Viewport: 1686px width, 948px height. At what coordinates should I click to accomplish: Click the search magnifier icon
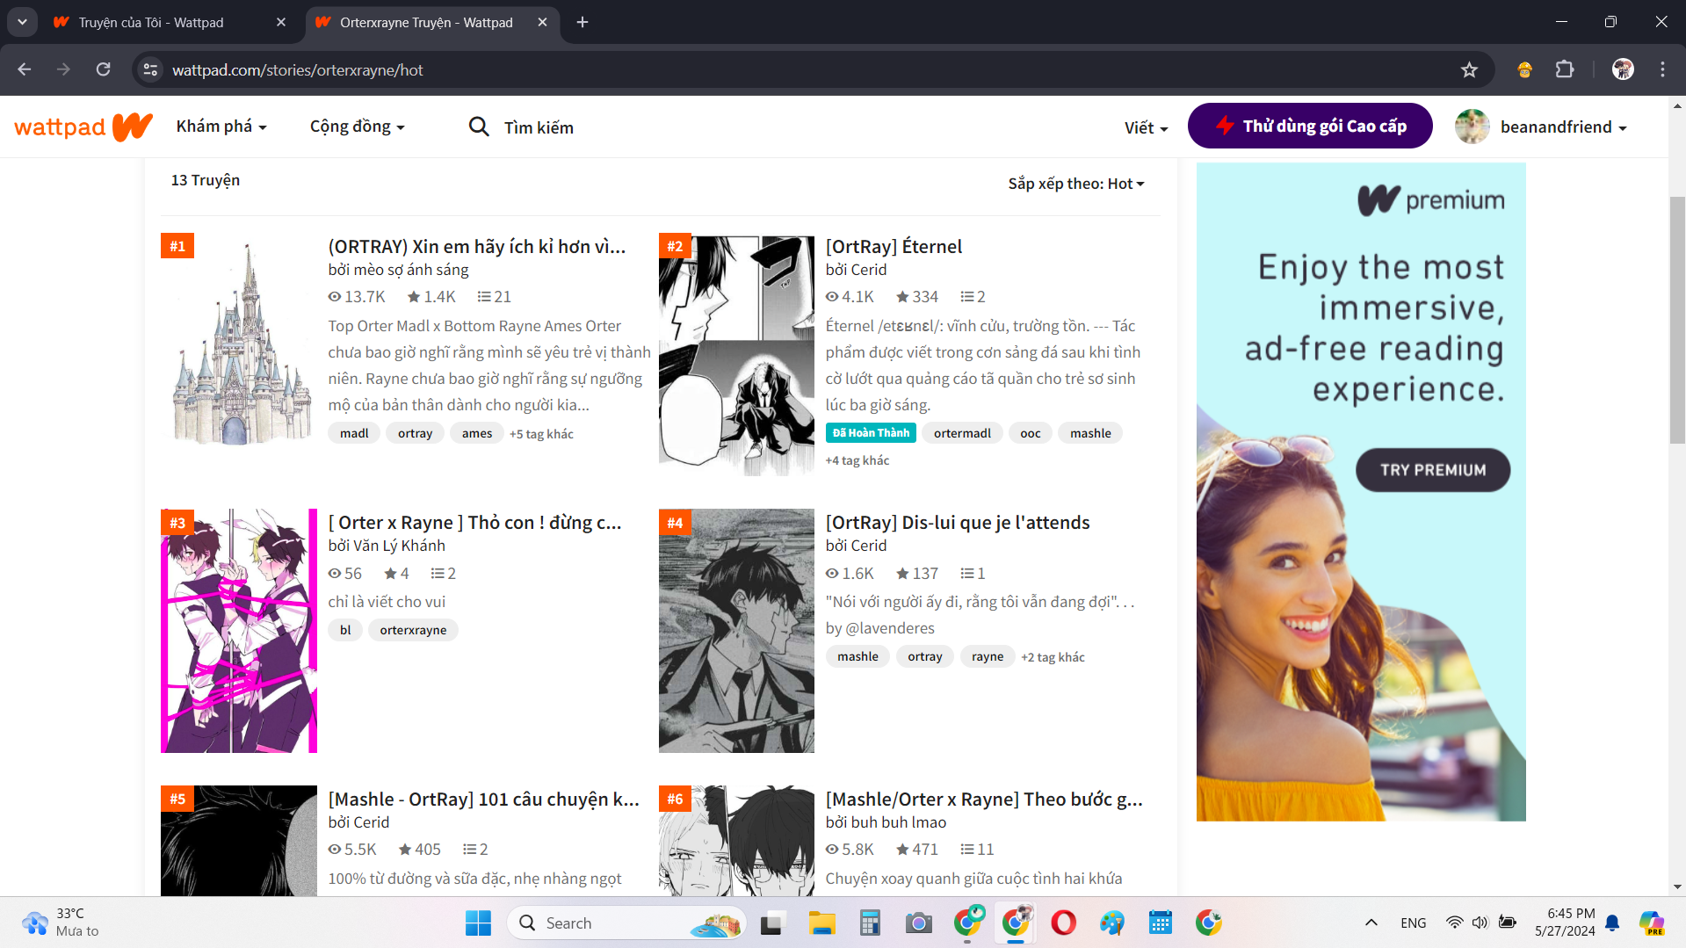(x=478, y=127)
